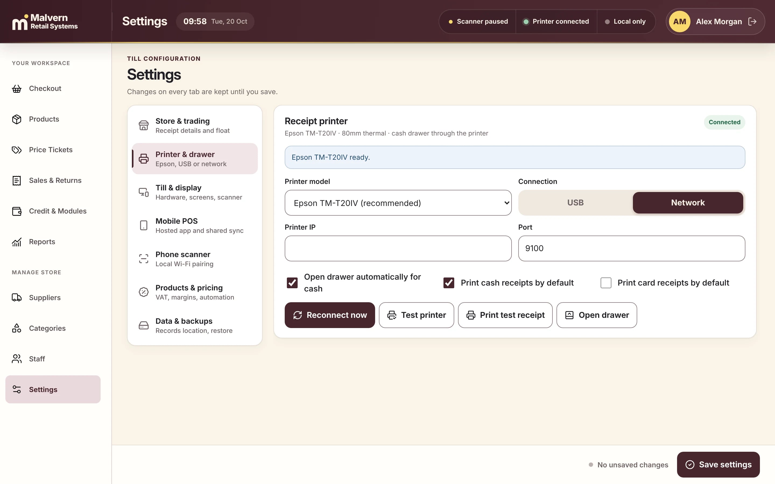
Task: Click the Port field showing 9100
Action: tap(632, 248)
